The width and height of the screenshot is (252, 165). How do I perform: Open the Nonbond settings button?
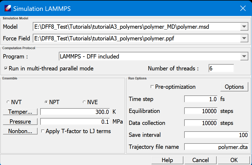point(20,131)
